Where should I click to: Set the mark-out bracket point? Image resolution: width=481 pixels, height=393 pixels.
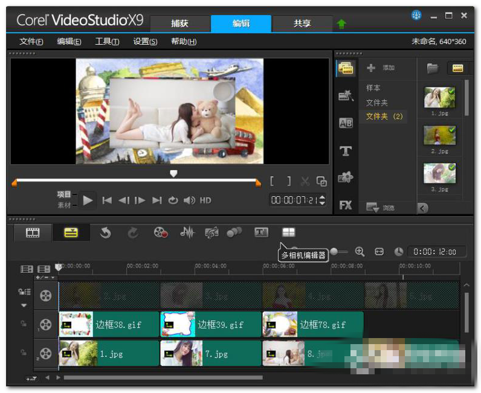click(289, 181)
